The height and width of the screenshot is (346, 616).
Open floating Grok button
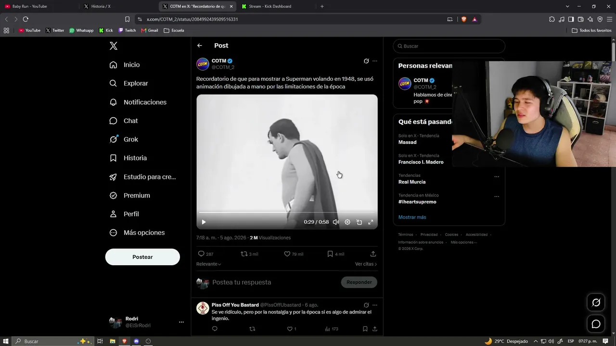pyautogui.click(x=596, y=302)
